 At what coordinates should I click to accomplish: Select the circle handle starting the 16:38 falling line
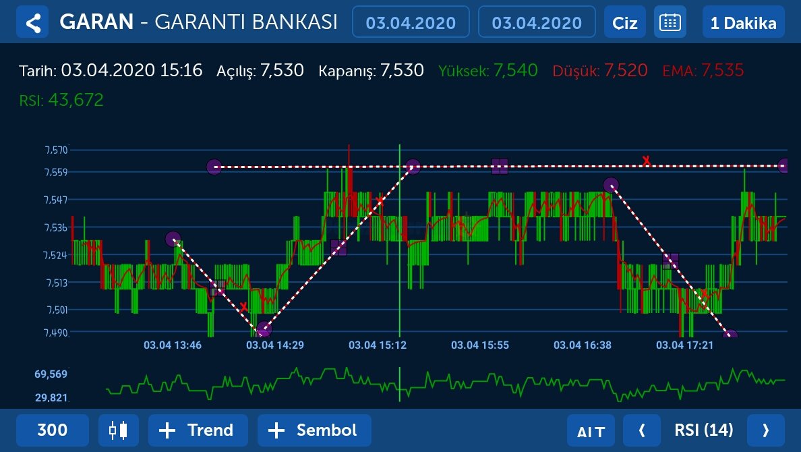pos(611,185)
